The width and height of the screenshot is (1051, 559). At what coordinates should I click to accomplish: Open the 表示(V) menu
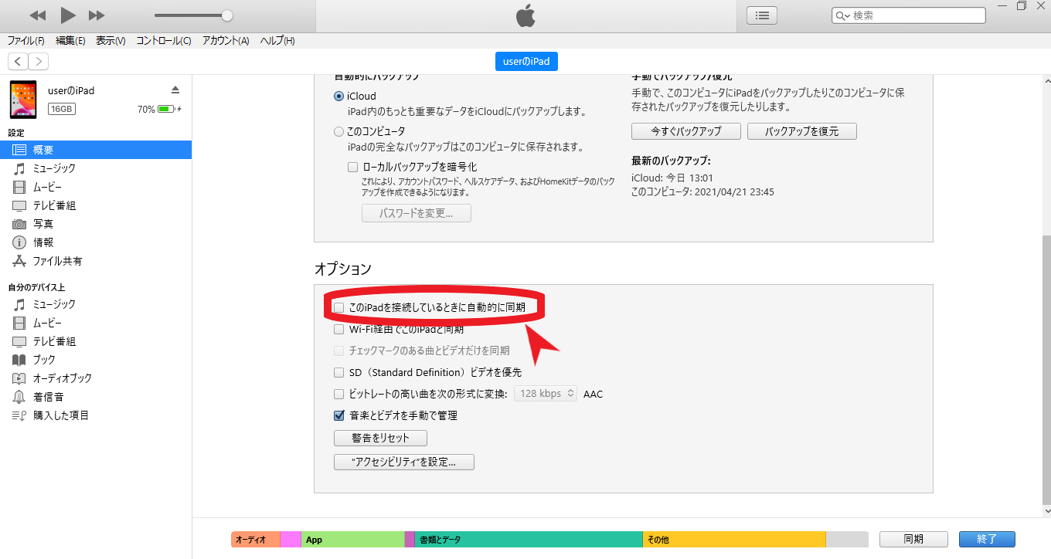(111, 41)
